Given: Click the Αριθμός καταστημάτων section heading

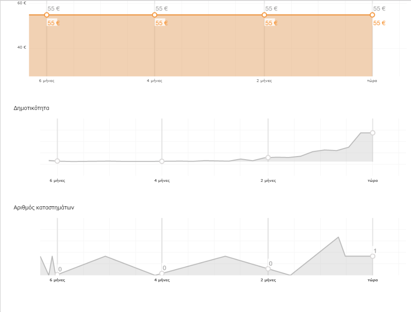Looking at the screenshot, I should coord(44,207).
